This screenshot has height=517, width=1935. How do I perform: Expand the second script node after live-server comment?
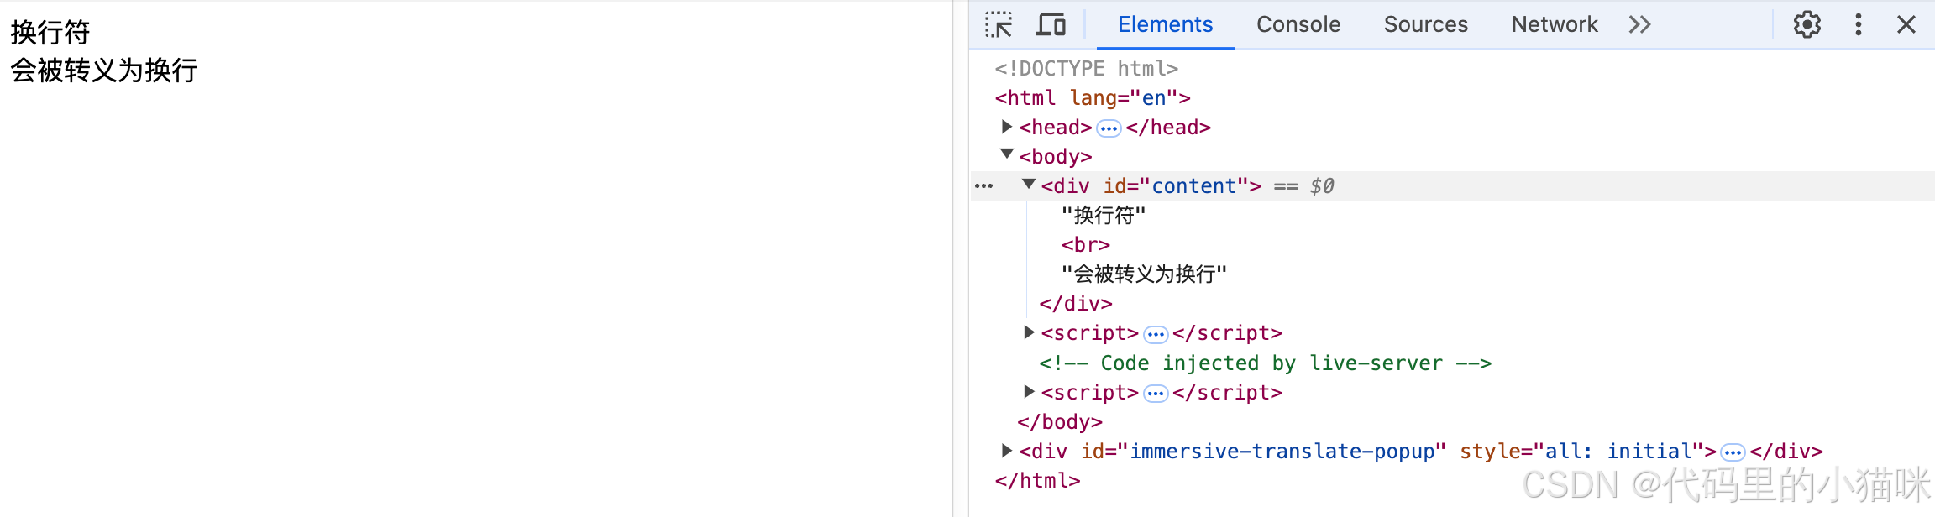click(1029, 391)
